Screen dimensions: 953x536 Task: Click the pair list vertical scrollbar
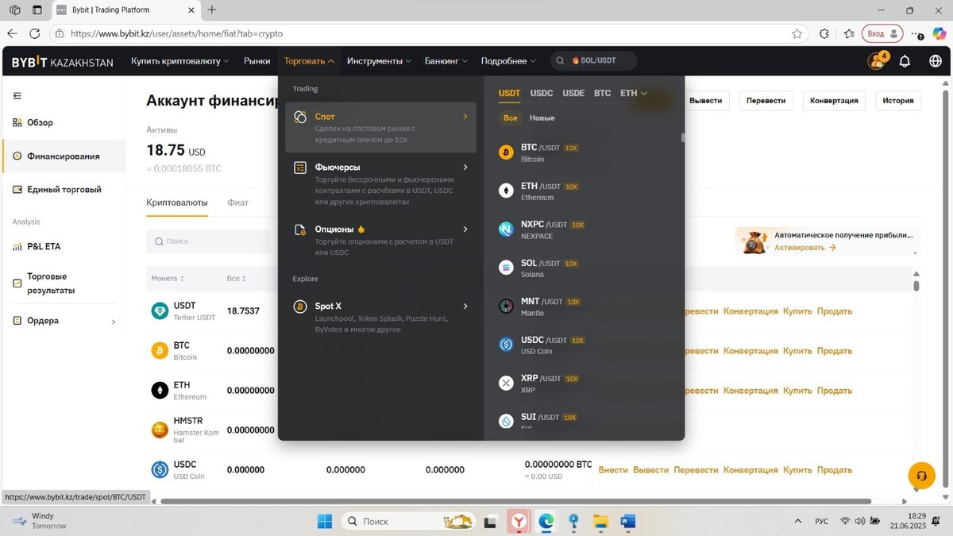pos(682,137)
